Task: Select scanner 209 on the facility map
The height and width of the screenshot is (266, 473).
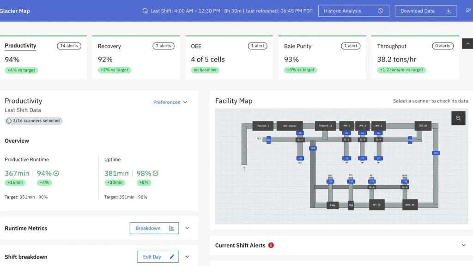Action: (313, 148)
